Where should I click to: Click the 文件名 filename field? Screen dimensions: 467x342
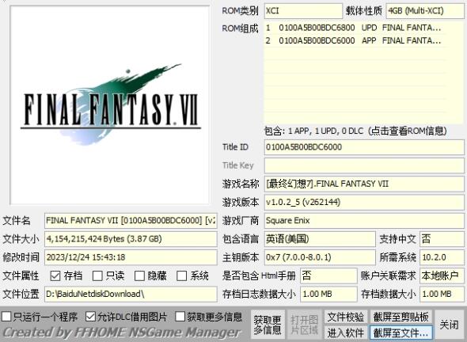pyautogui.click(x=131, y=220)
